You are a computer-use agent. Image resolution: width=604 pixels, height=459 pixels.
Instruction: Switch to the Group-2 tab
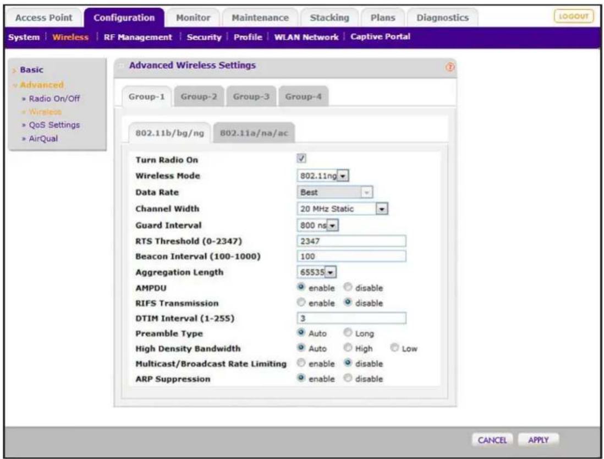click(199, 96)
